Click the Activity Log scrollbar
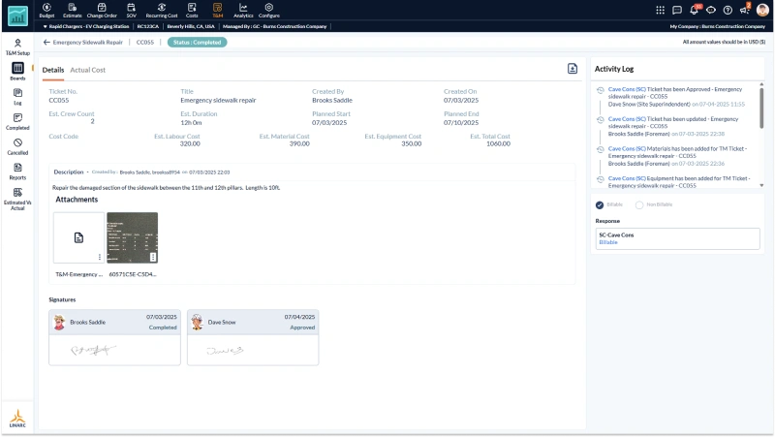The image size is (775, 437). [761, 109]
